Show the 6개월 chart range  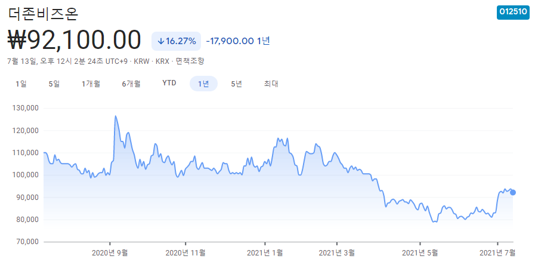tap(131, 84)
